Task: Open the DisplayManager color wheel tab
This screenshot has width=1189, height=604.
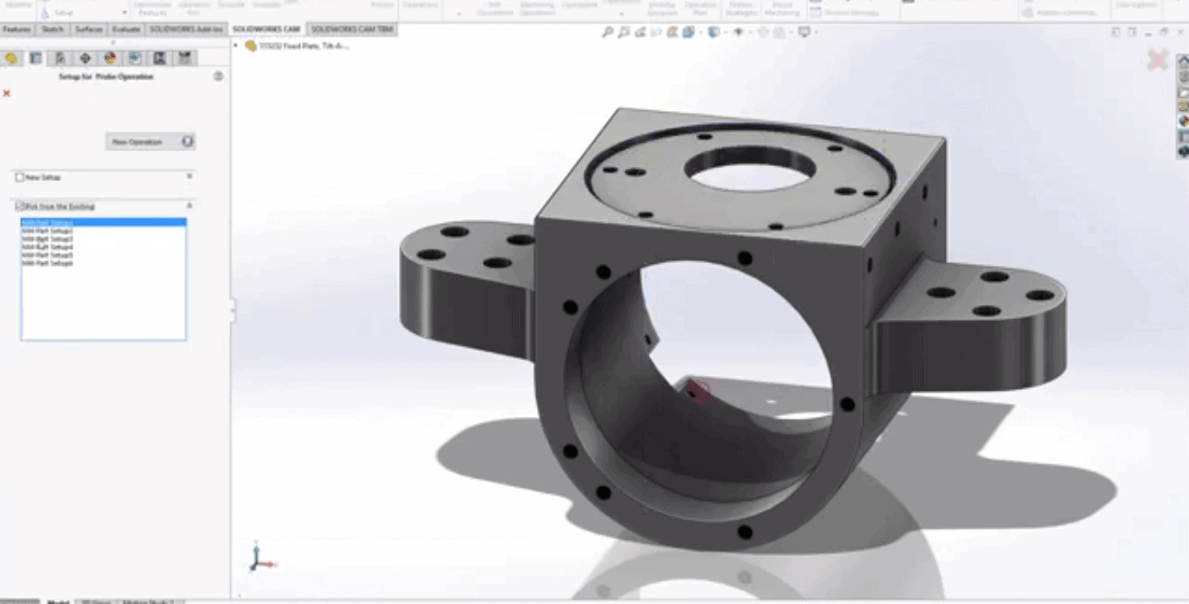Action: [109, 58]
